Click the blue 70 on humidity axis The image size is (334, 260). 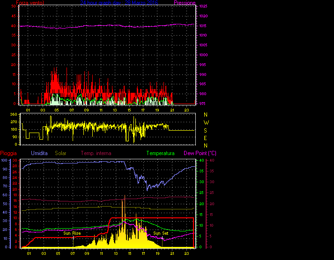pos(5,186)
